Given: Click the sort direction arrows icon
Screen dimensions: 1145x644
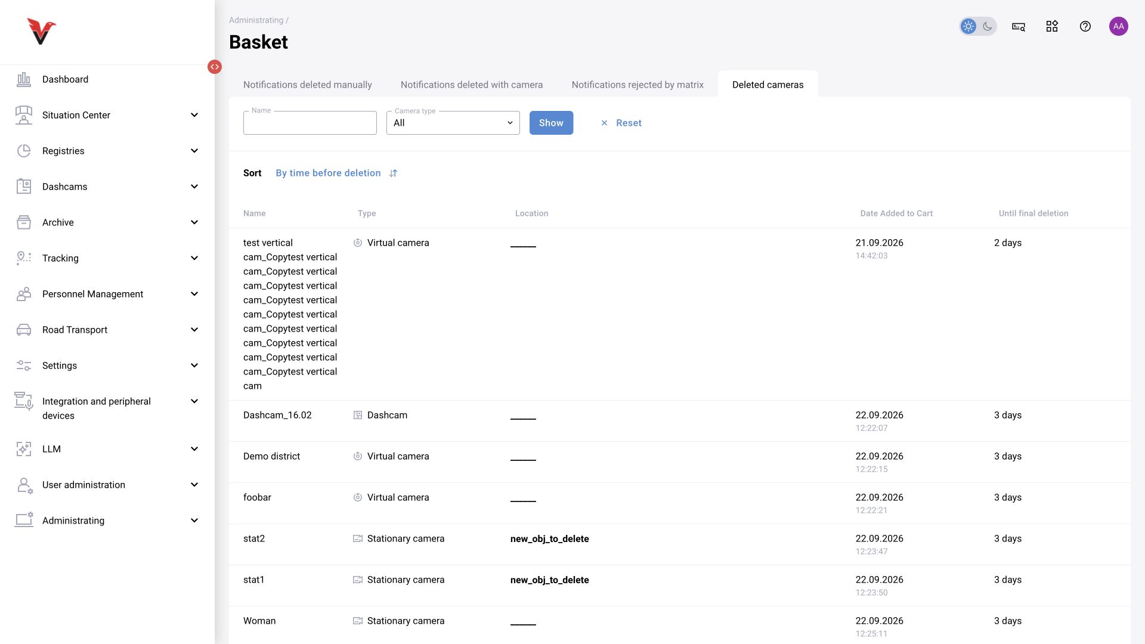Looking at the screenshot, I should [x=394, y=173].
